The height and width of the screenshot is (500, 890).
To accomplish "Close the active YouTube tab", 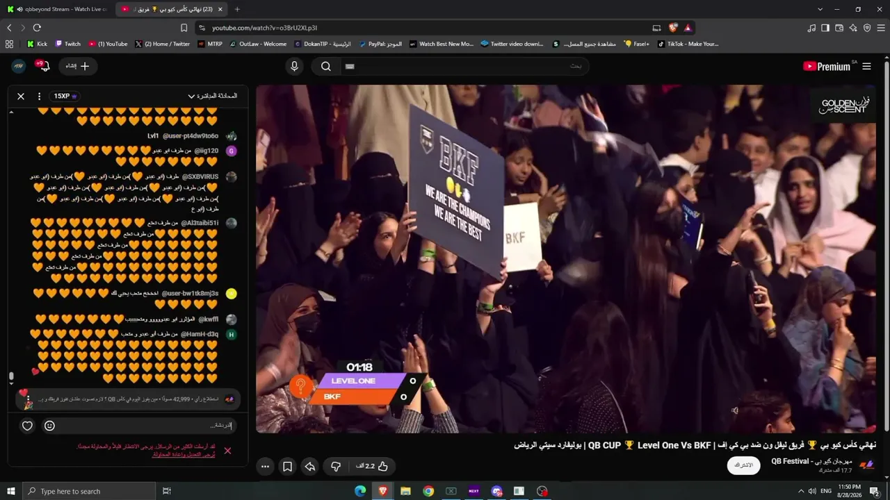I will click(x=220, y=9).
